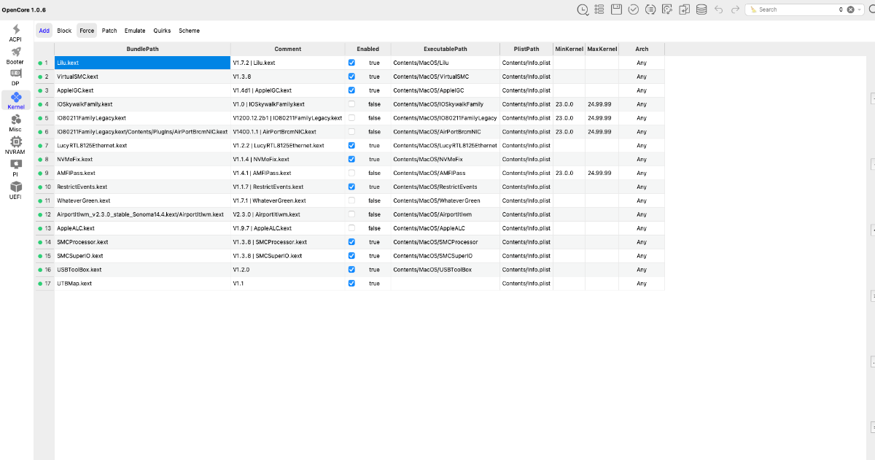The height and width of the screenshot is (460, 875).
Task: Switch to the Quirks tab
Action: coord(162,31)
